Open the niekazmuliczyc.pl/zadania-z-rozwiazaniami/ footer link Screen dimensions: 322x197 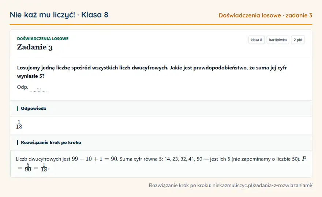coord(262,186)
